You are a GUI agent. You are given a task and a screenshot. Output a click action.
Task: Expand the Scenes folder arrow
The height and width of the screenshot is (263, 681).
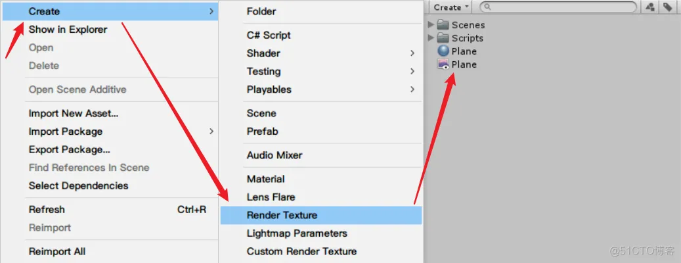pyautogui.click(x=430, y=24)
